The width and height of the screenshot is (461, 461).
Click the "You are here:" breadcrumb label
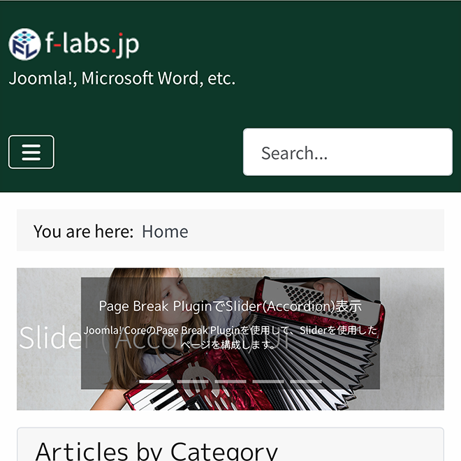tap(83, 231)
